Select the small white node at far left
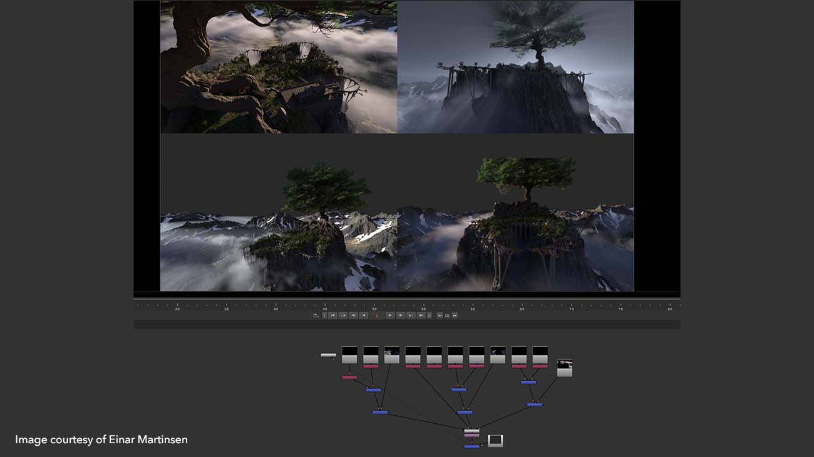This screenshot has width=814, height=457. pos(328,355)
